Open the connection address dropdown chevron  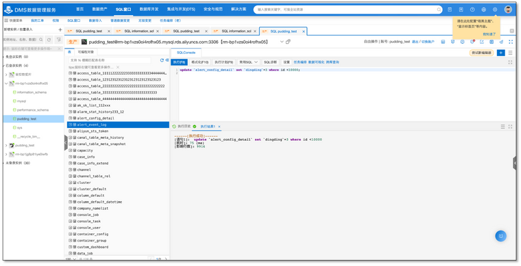tap(282, 42)
